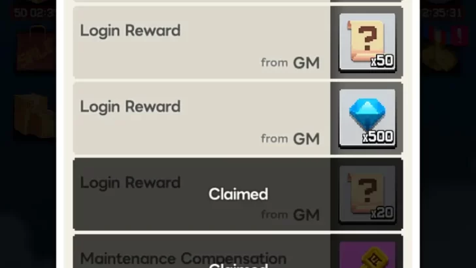476x268 pixels.
Task: Open the Maintenance Compensation mail
Action: [x=238, y=251]
